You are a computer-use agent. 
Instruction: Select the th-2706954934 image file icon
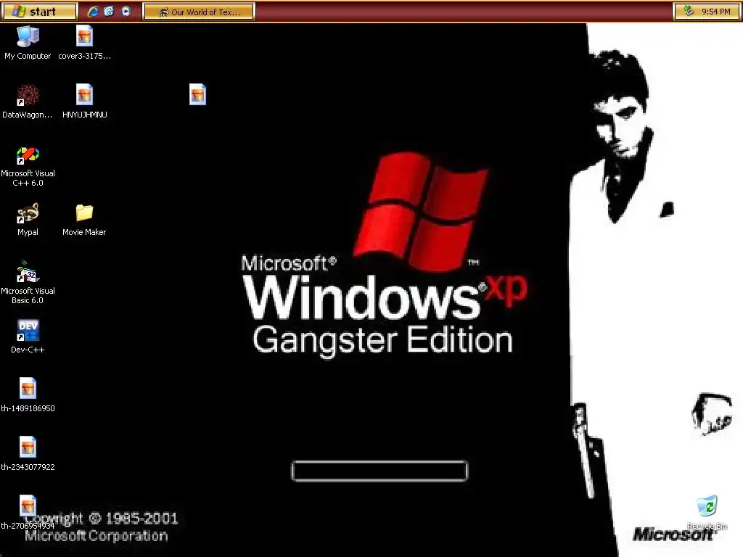(x=28, y=513)
